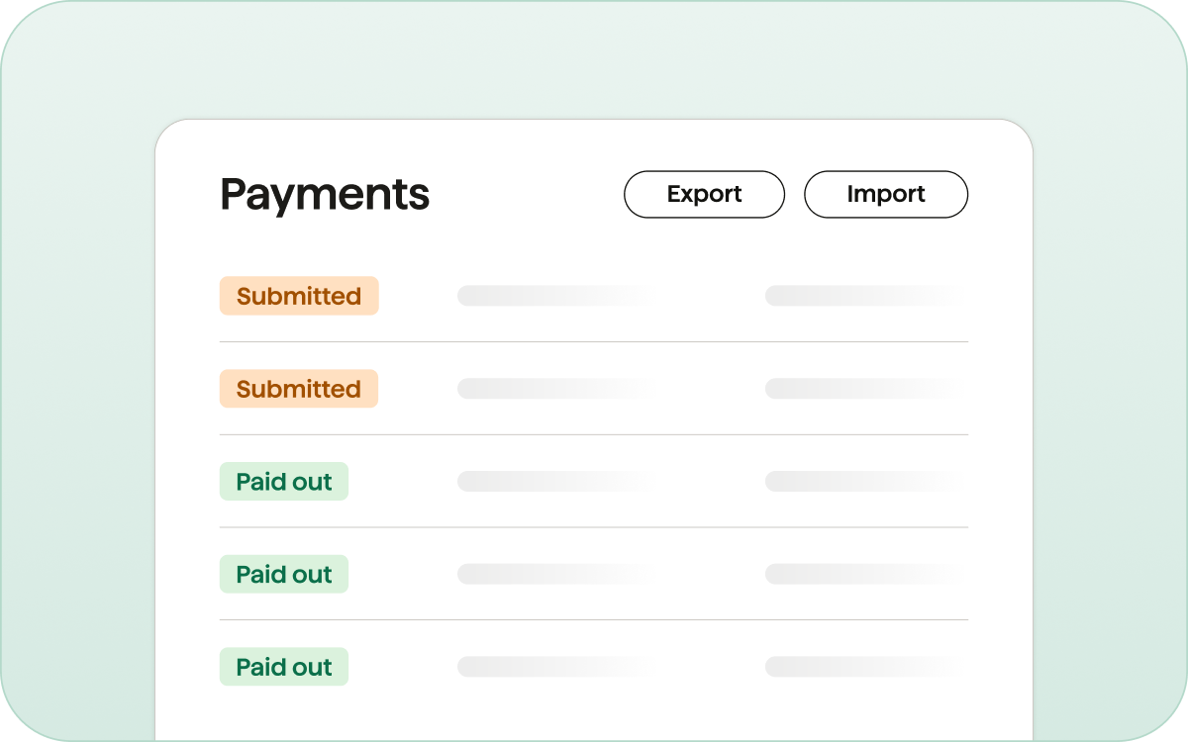Click the middle Paid out badge
1188x742 pixels.
(284, 575)
